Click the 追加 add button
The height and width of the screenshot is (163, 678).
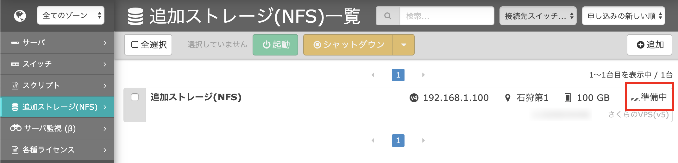pyautogui.click(x=650, y=45)
